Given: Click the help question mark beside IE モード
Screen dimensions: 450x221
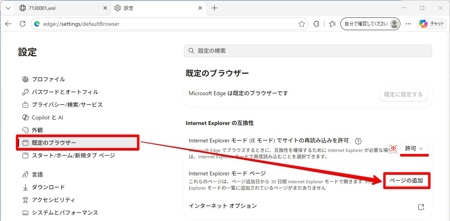Looking at the screenshot, I should [x=358, y=141].
